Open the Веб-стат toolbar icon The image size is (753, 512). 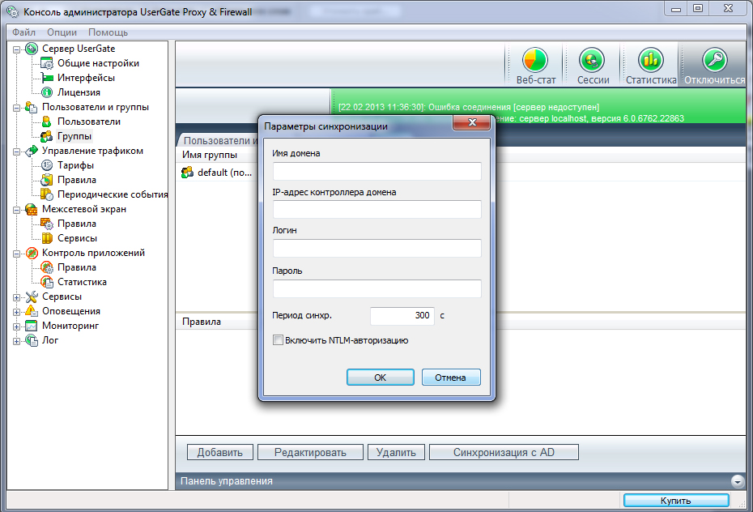pos(534,60)
